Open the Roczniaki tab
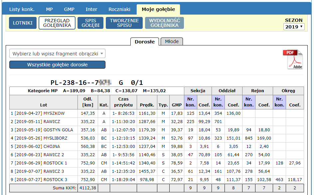The image size is (314, 195). click(119, 9)
